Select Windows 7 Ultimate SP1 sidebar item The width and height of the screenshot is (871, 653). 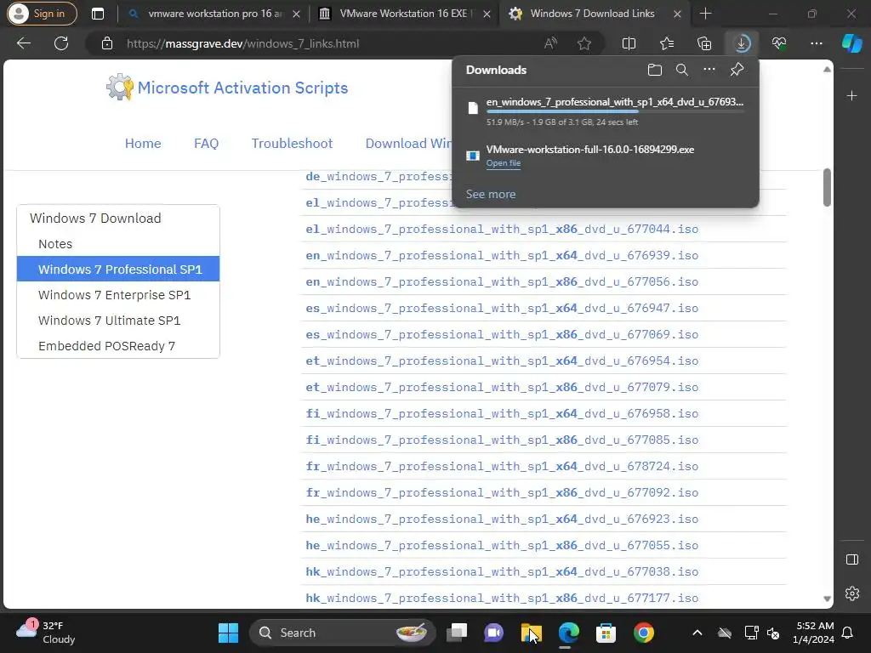pos(109,321)
